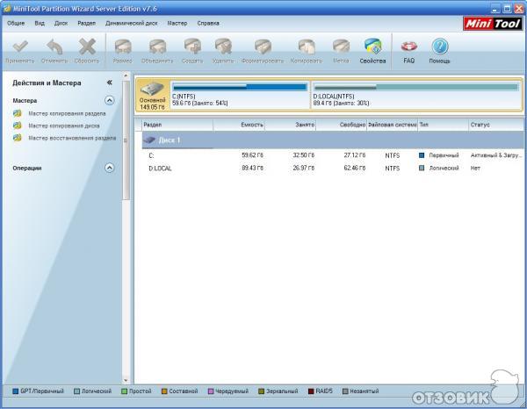Sort by Свободно column header
Image resolution: width=527 pixels, height=409 pixels.
point(342,125)
